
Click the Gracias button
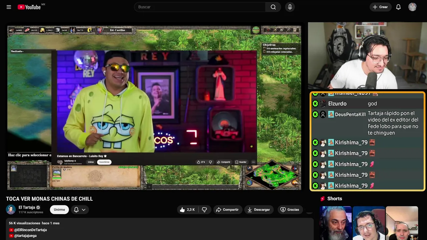(x=290, y=210)
